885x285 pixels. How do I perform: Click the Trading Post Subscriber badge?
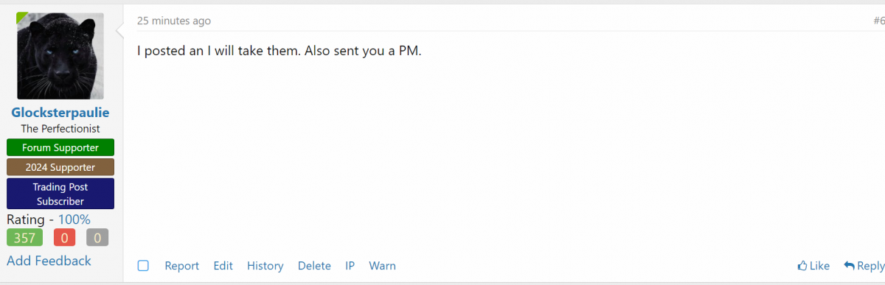[x=60, y=194]
